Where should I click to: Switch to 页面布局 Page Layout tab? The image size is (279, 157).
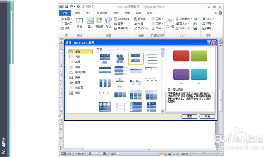click(x=102, y=13)
